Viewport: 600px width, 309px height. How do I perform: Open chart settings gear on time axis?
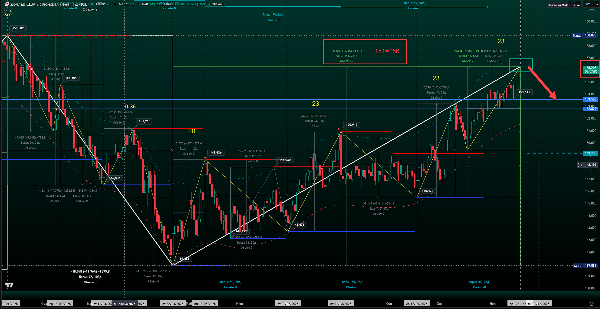591,304
